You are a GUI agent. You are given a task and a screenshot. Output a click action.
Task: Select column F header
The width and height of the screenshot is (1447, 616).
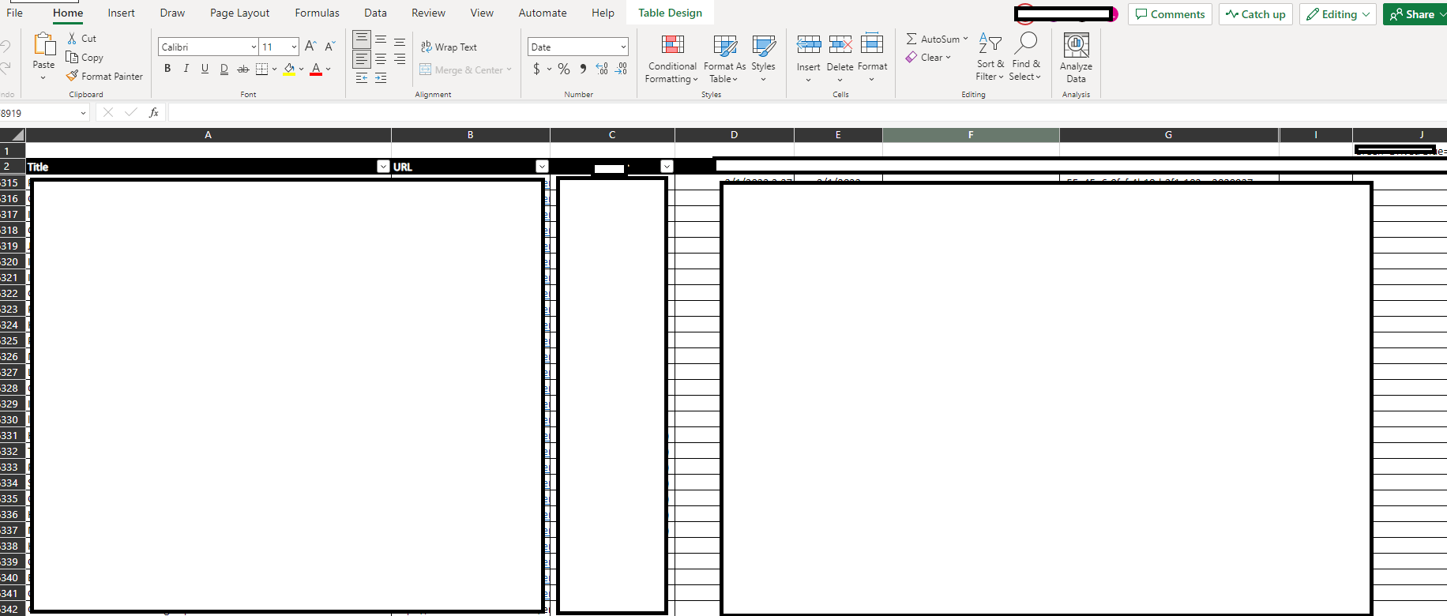pyautogui.click(x=971, y=135)
